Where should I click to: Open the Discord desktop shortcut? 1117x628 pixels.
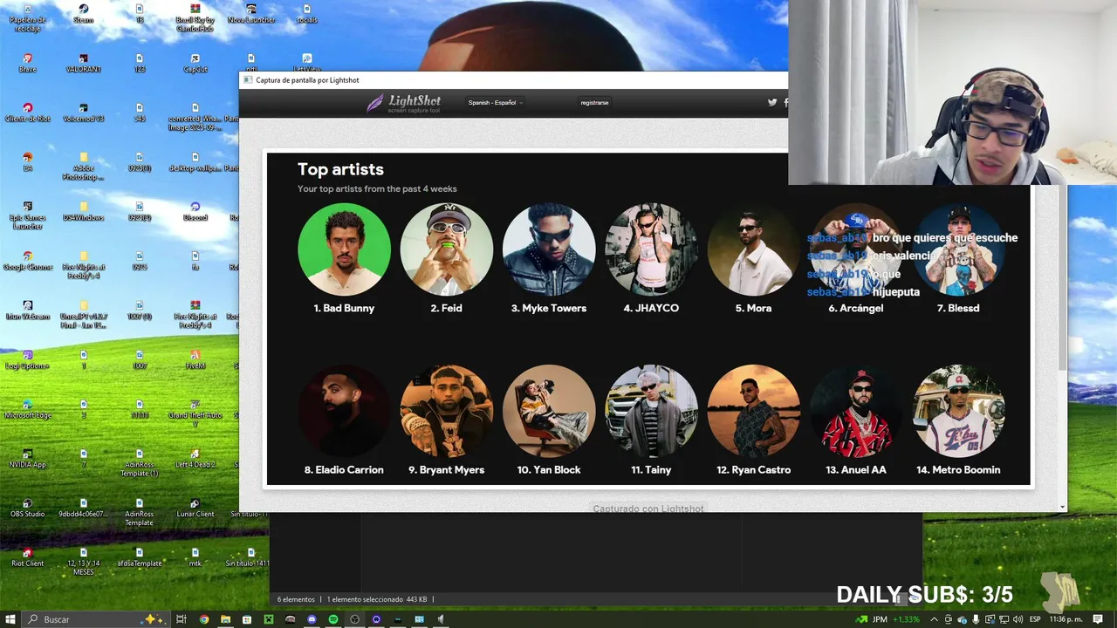[195, 211]
